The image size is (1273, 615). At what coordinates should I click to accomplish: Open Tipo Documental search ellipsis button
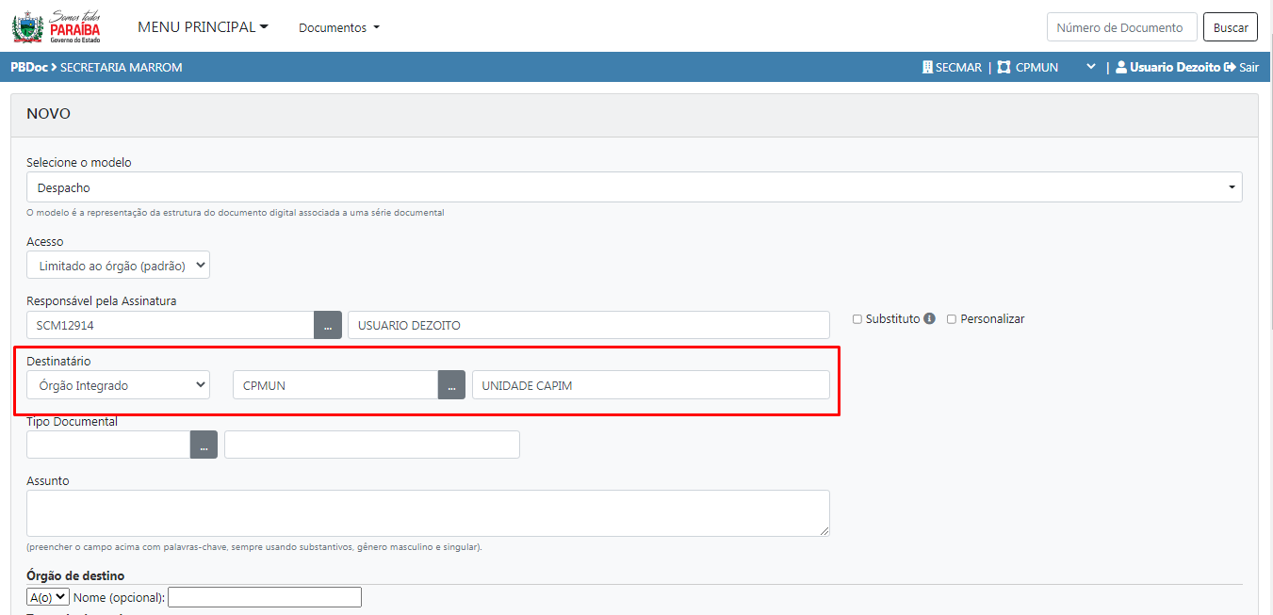point(204,445)
